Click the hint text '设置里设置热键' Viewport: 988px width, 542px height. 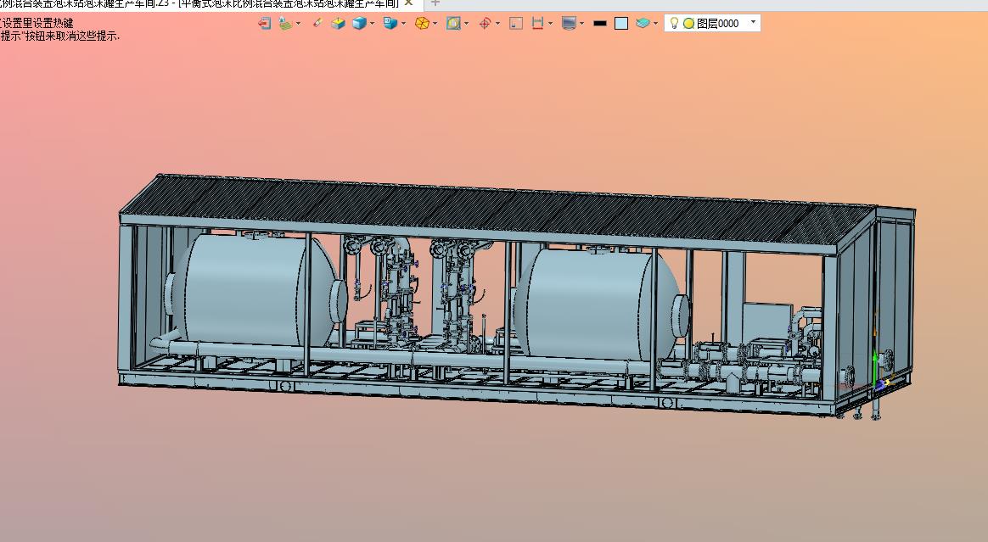(x=38, y=23)
